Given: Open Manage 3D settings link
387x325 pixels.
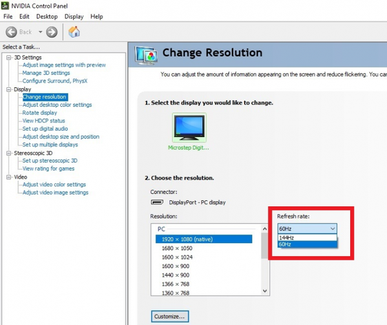Looking at the screenshot, I should tap(46, 73).
